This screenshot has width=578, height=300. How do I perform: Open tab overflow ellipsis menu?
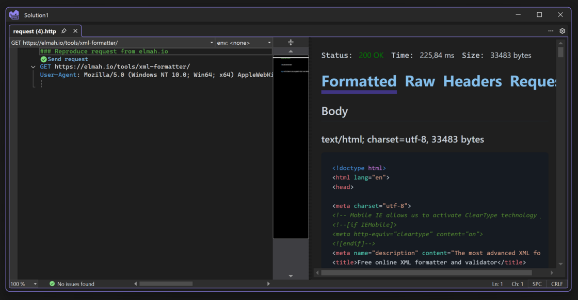[x=550, y=31]
